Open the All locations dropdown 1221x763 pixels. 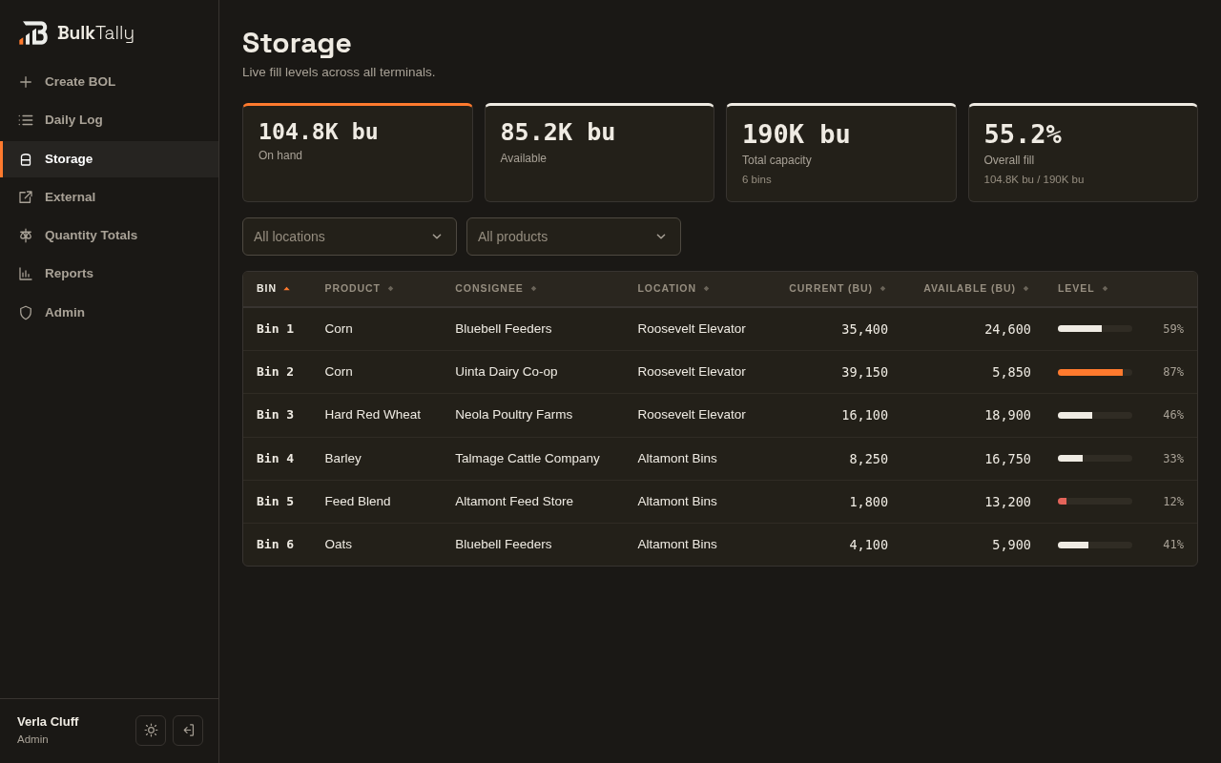click(x=349, y=237)
